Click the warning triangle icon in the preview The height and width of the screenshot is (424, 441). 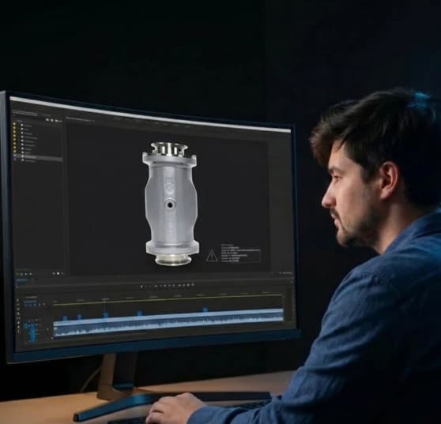(x=212, y=256)
